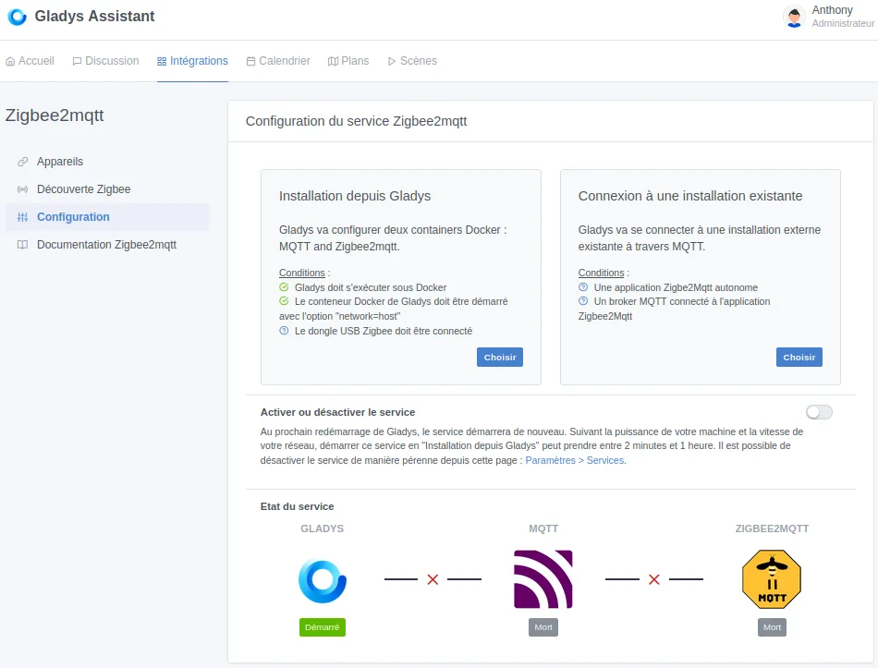Image resolution: width=878 pixels, height=668 pixels.
Task: Click Anthony's profile avatar picture
Action: coord(793,17)
